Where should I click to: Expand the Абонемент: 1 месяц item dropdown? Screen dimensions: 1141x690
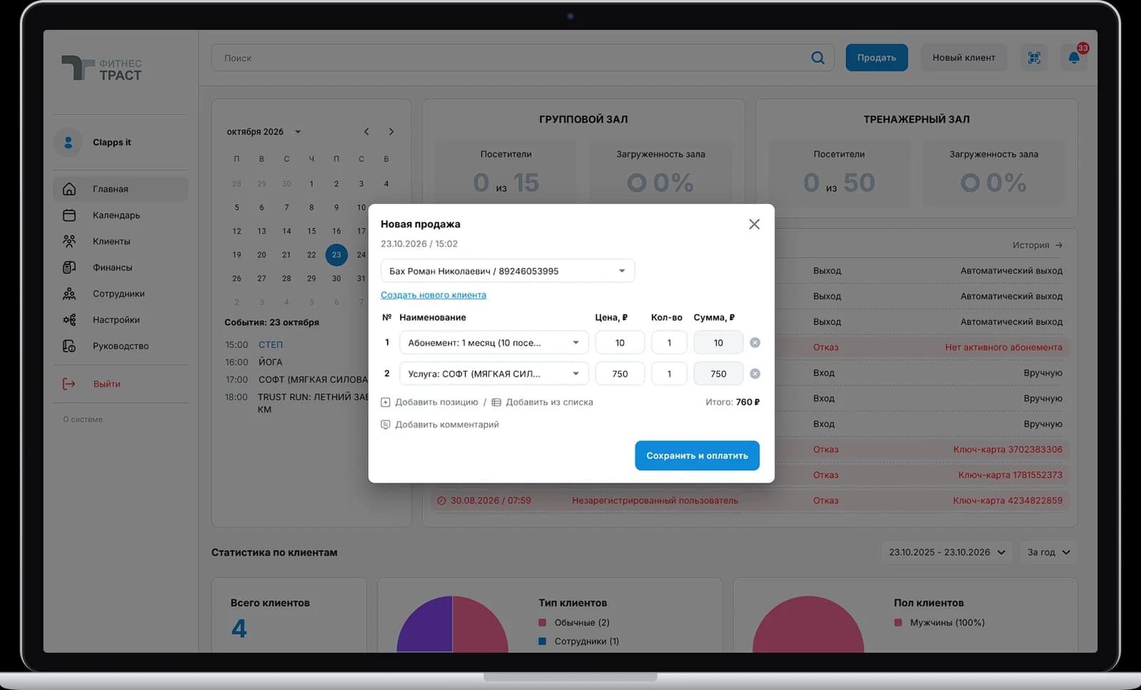pos(493,343)
